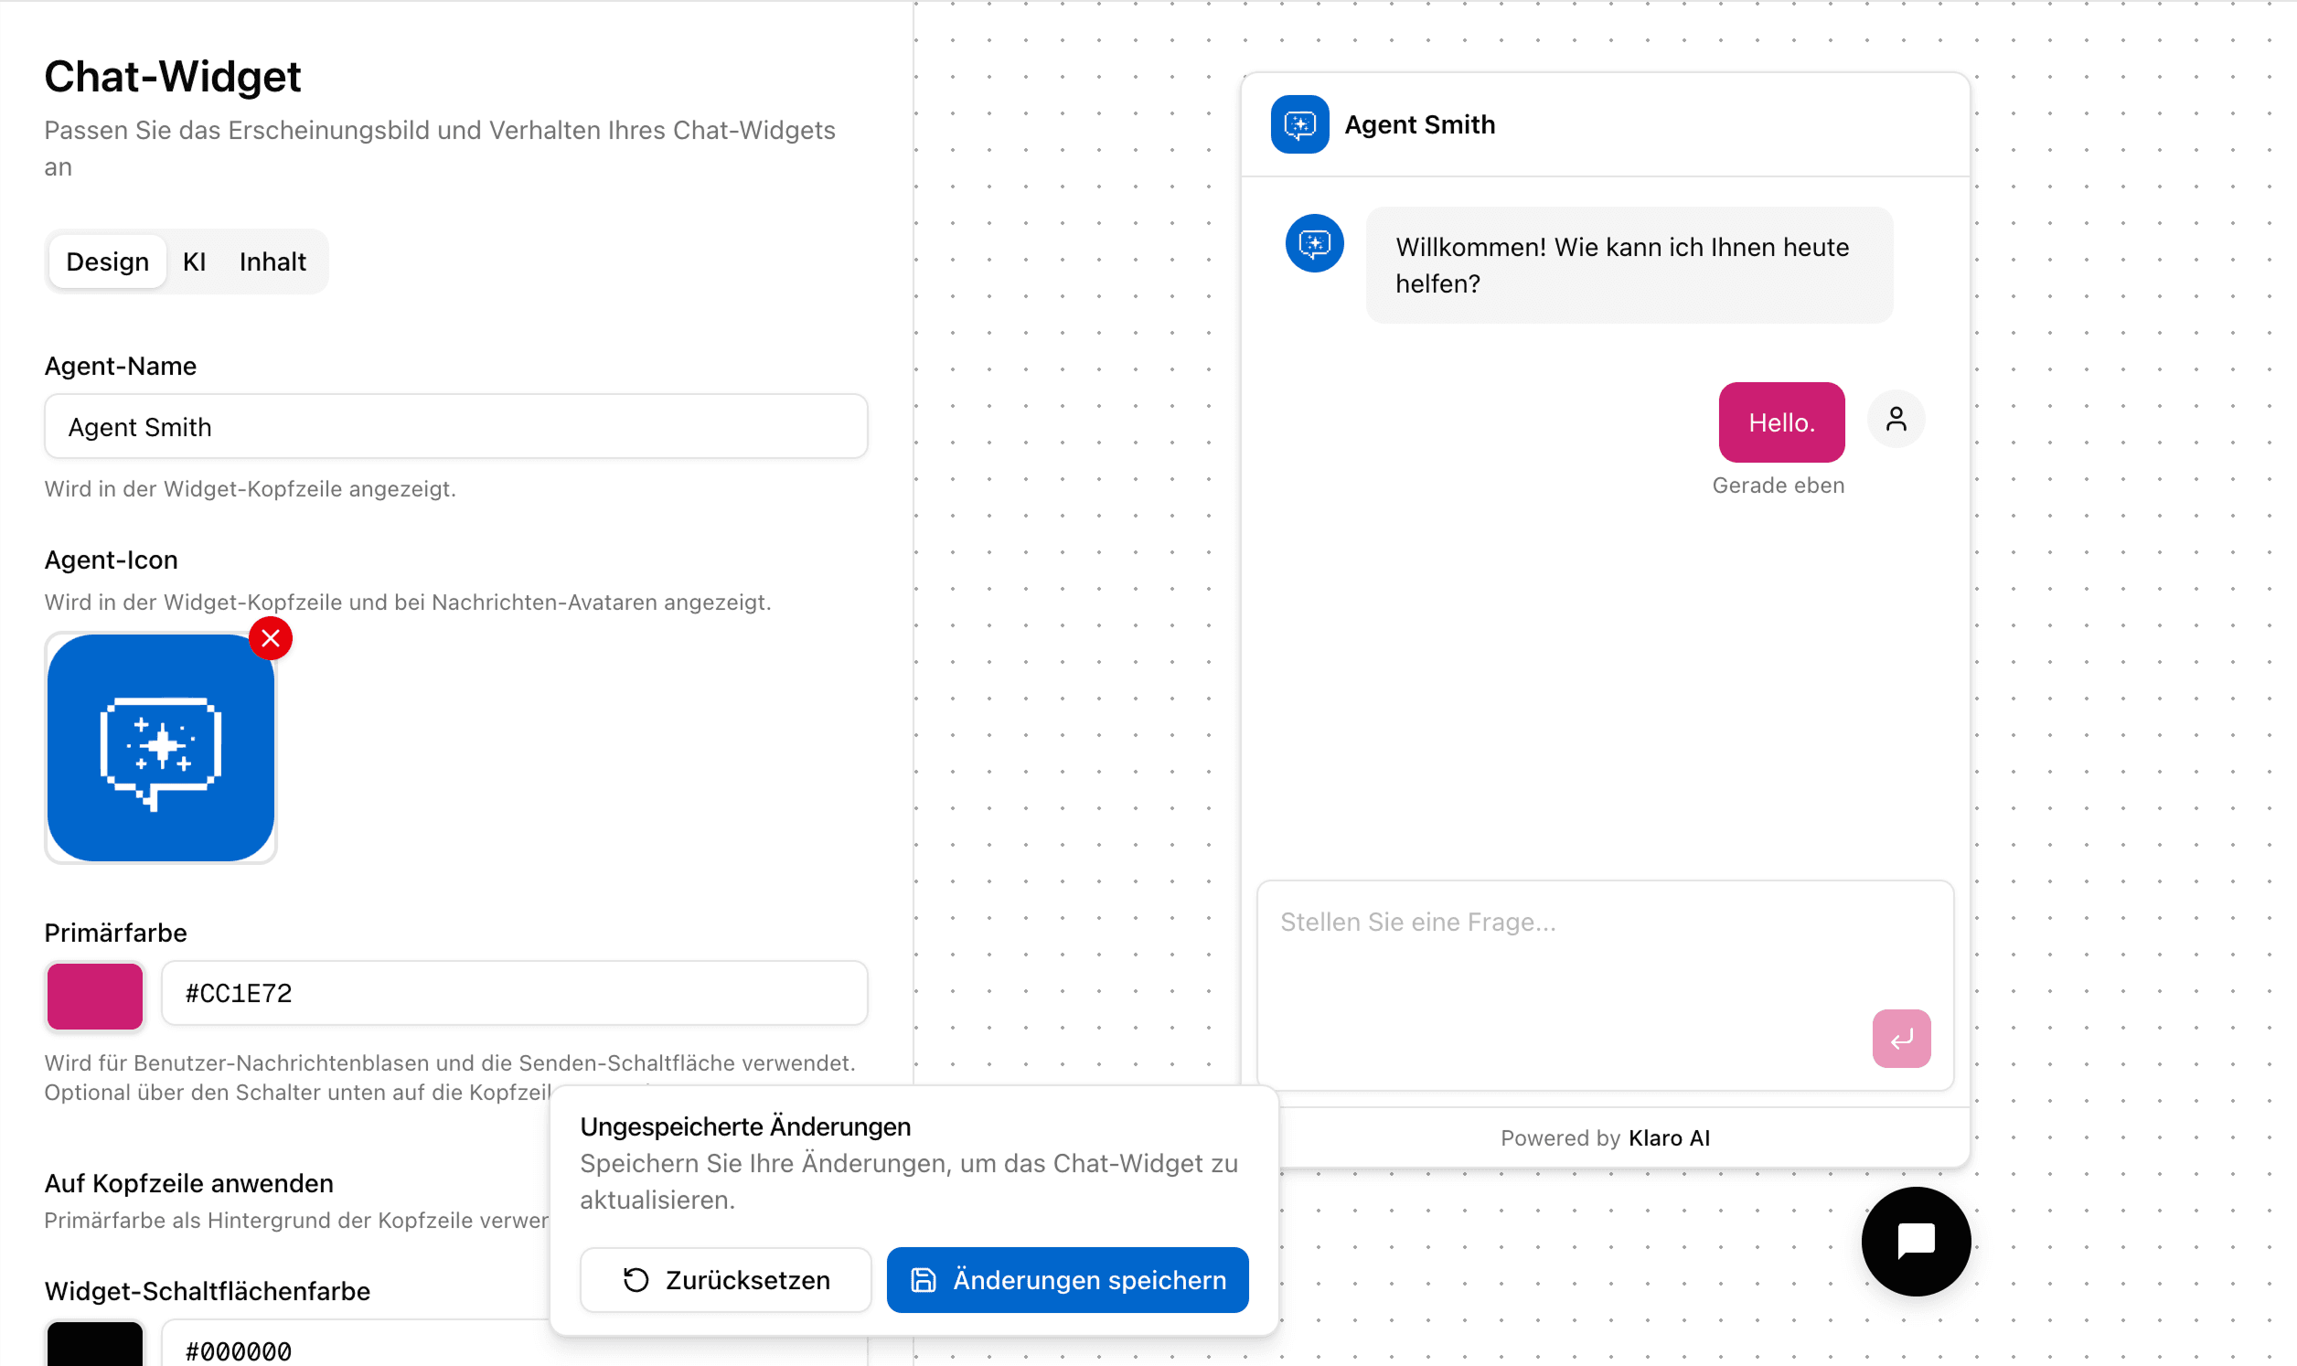Open black Widget-Schaltflächenfarbe swatch
This screenshot has height=1366, width=2297.
click(x=95, y=1346)
